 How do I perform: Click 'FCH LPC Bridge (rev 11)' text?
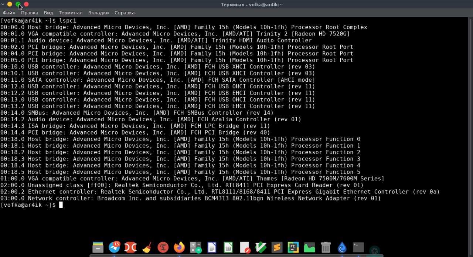(x=231, y=126)
